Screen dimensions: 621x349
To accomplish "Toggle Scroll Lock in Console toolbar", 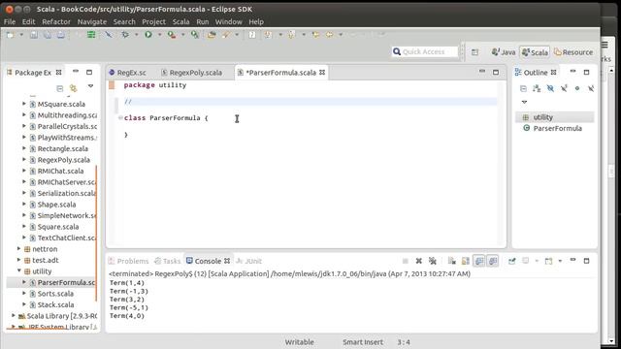I will pos(466,261).
